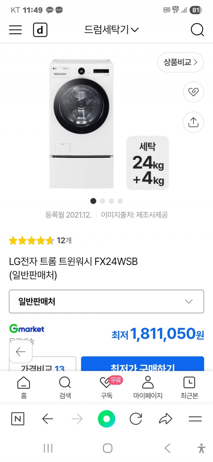
Task: Open the 구독 subscription tab
Action: click(x=107, y=387)
